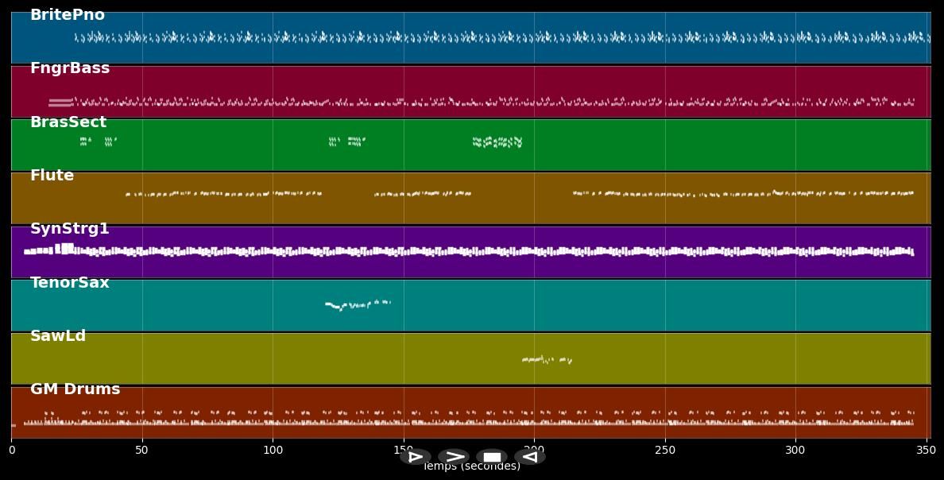
Task: Click the Flute track name
Action: [52, 176]
